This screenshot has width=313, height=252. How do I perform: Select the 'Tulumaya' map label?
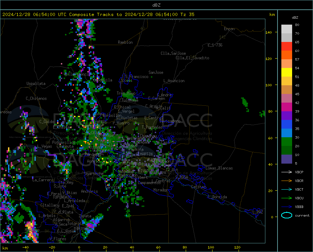(x=130, y=100)
